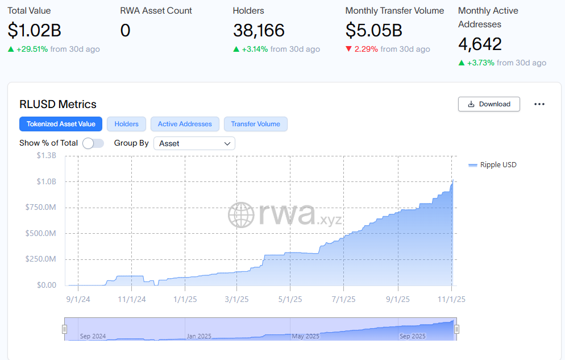This screenshot has height=360, width=565.
Task: Switch to the Active Addresses tab
Action: point(185,124)
